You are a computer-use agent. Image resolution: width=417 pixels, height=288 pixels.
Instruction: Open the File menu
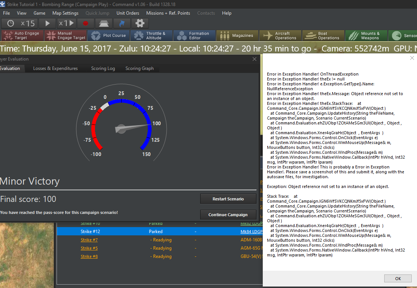tap(6, 13)
